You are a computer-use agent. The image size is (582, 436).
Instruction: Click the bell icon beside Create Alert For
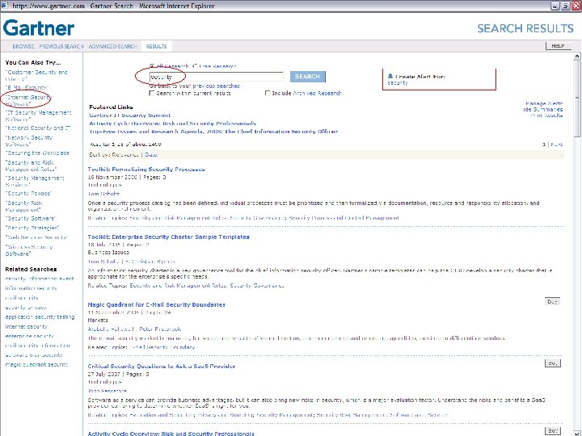tap(390, 76)
